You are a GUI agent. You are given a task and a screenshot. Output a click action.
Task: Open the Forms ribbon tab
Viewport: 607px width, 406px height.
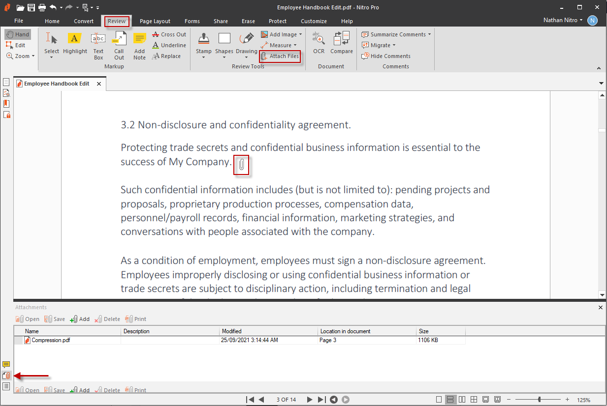pos(192,21)
